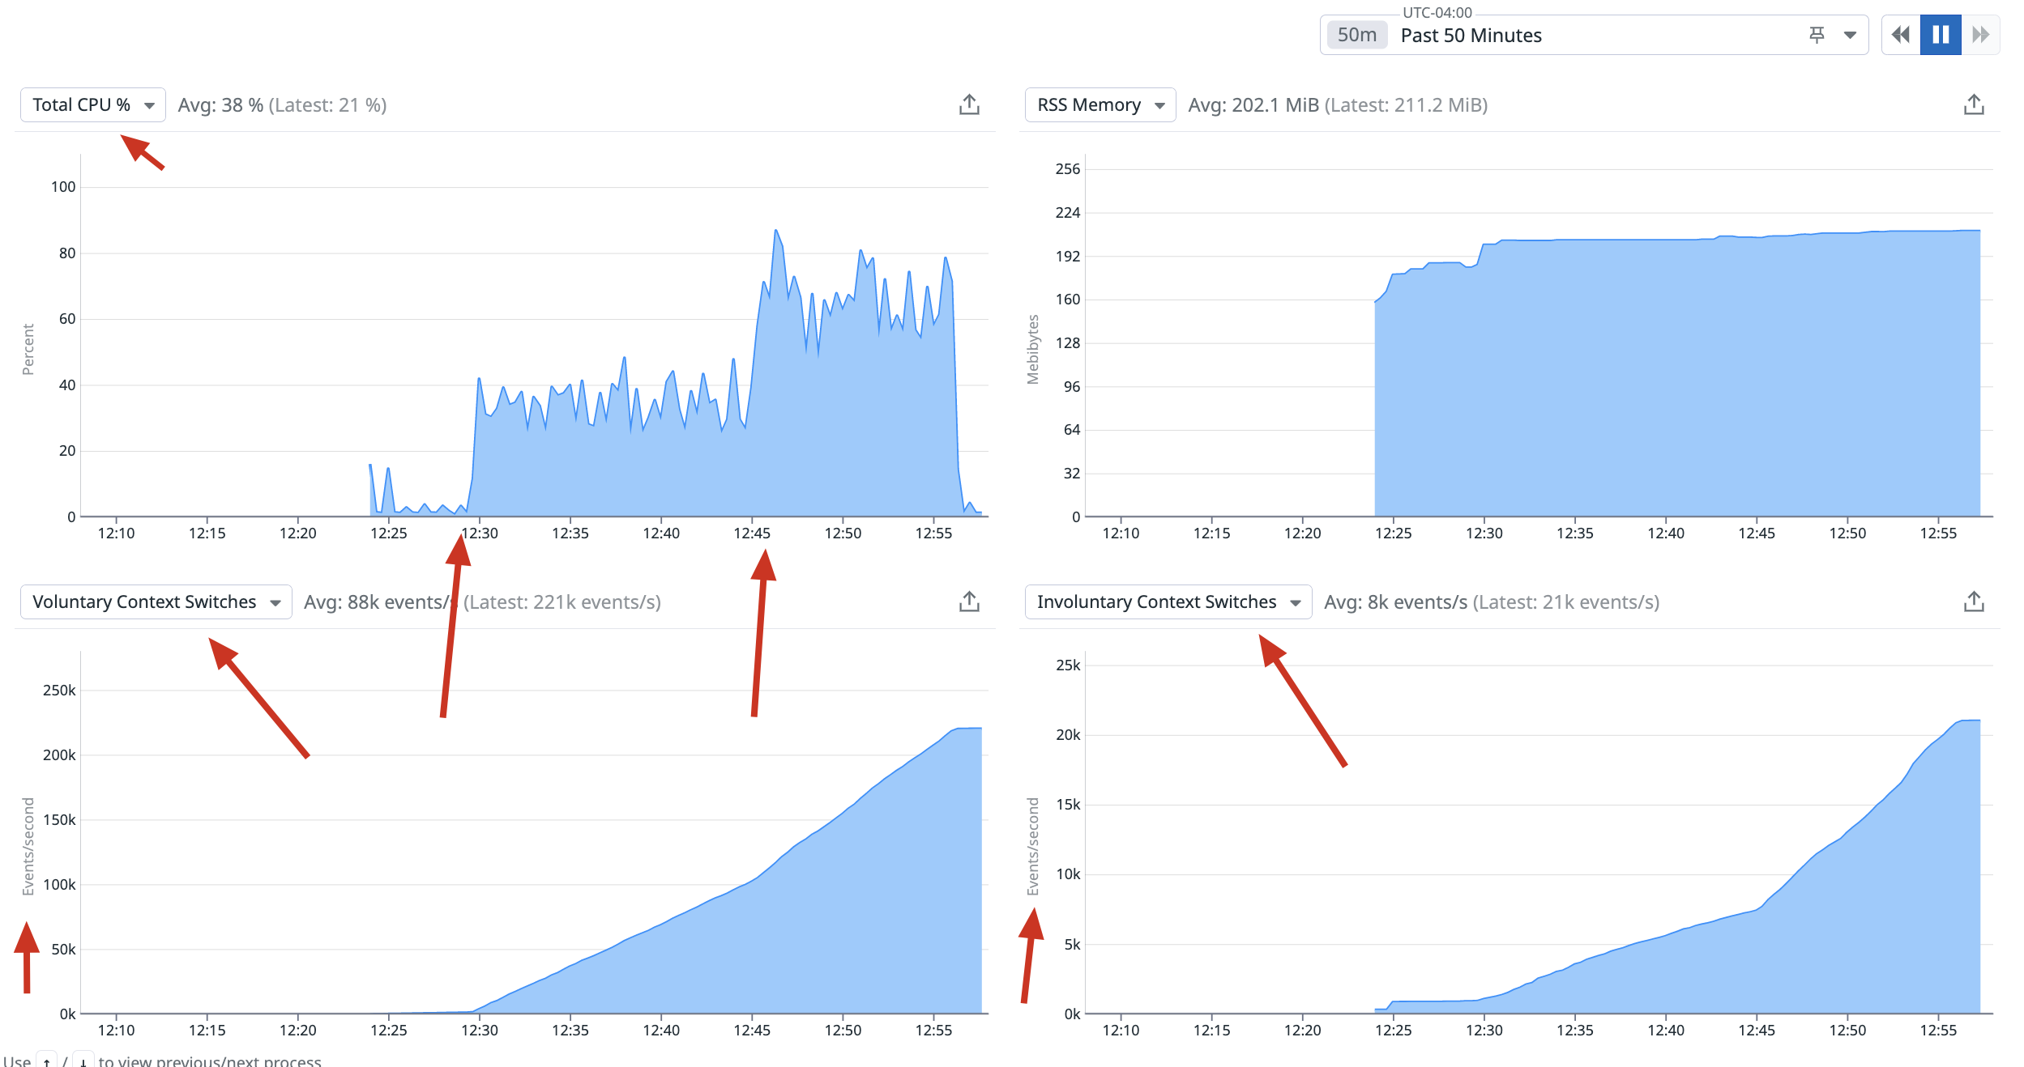The width and height of the screenshot is (2024, 1067).
Task: Open the Voluntary Context Switches metric selector
Action: [156, 602]
